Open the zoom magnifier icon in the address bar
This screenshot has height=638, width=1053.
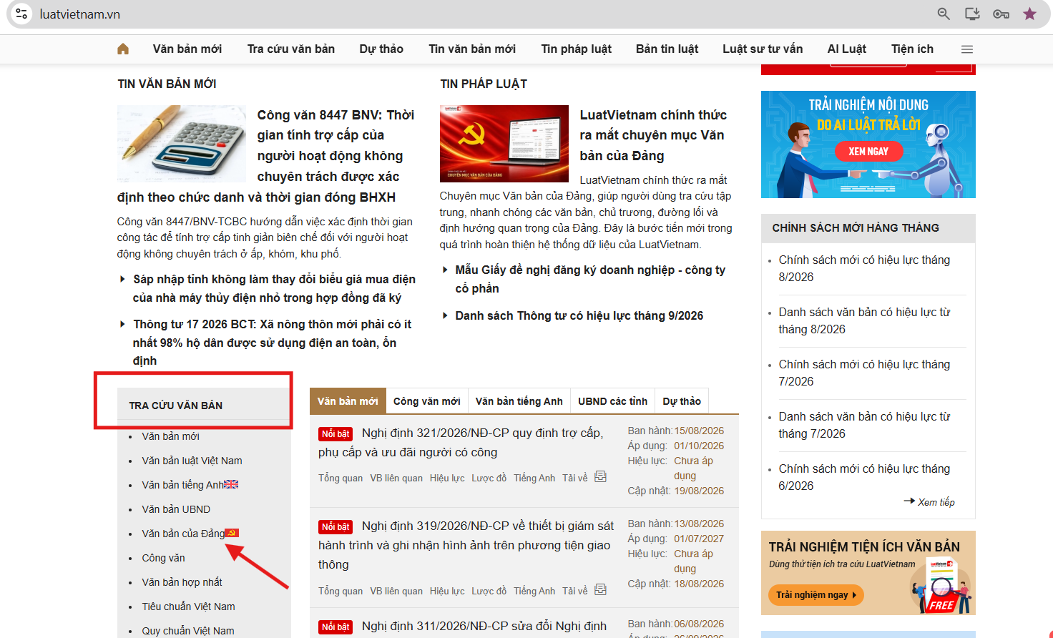coord(944,14)
